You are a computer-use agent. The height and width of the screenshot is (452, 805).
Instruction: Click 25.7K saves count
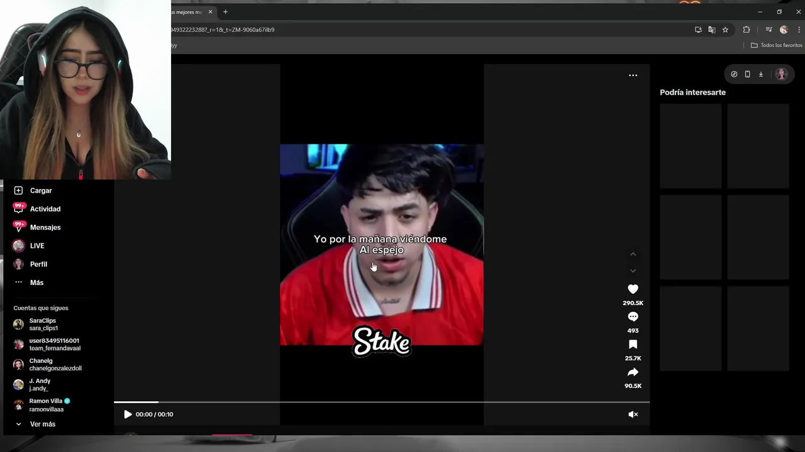point(633,358)
